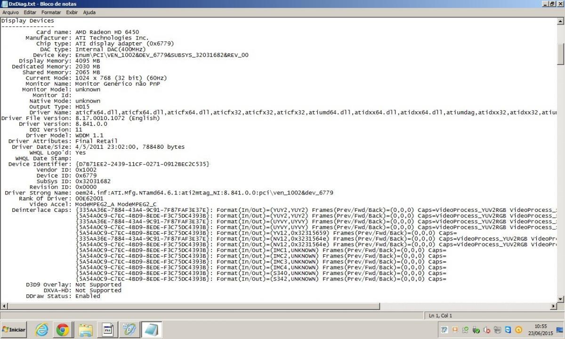This screenshot has width=565, height=339.
Task: Click the horizontal scrollbar thumb
Action: pyautogui.click(x=193, y=306)
